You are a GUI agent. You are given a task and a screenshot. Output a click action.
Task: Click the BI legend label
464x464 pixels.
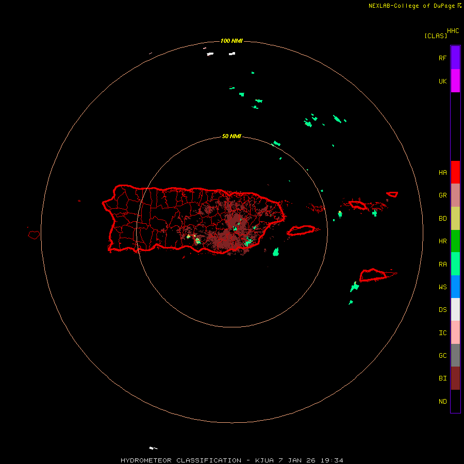point(442,378)
